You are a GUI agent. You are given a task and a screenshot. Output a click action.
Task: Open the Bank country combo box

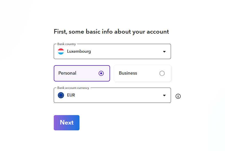[x=112, y=51]
